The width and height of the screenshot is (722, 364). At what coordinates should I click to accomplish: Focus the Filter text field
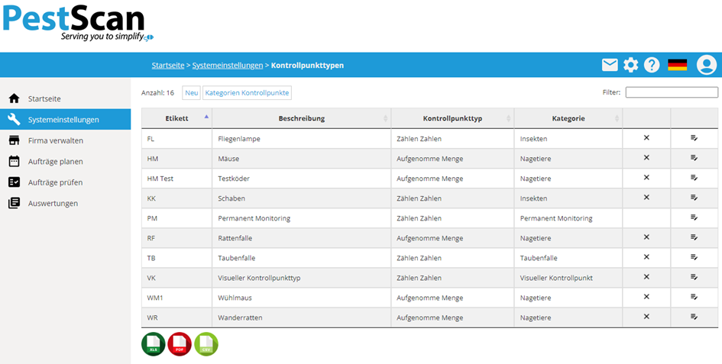tap(672, 92)
